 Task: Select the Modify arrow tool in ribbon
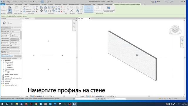pyautogui.click(x=4, y=9)
